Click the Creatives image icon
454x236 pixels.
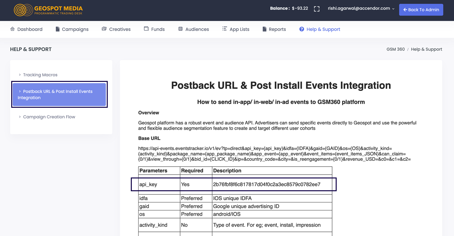tap(104, 29)
